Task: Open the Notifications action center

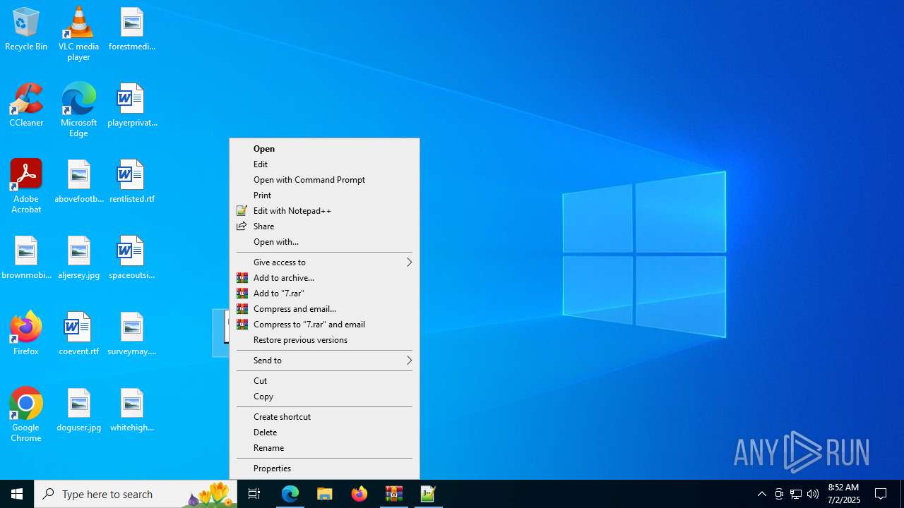Action: click(881, 494)
